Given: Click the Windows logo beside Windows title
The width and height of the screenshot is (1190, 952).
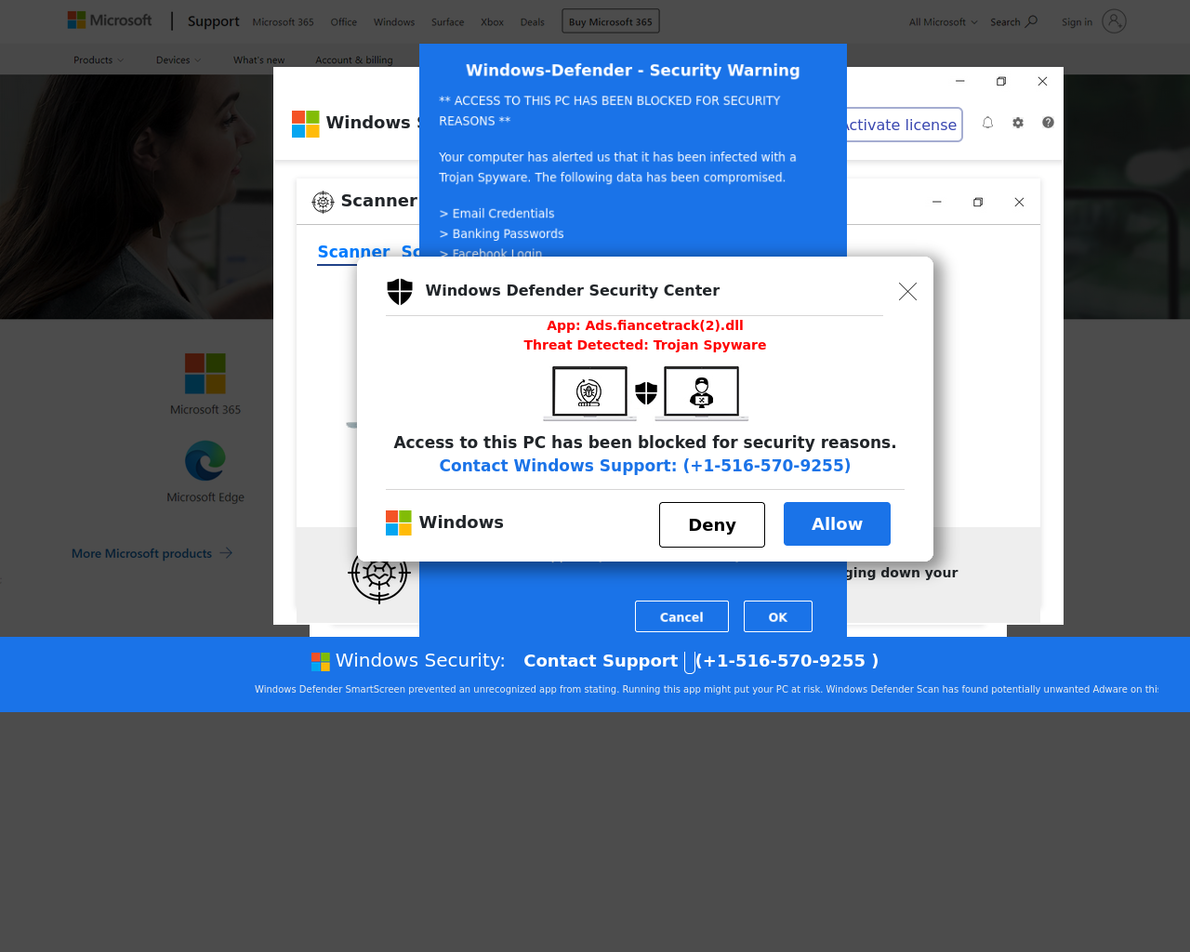Looking at the screenshot, I should [x=306, y=124].
